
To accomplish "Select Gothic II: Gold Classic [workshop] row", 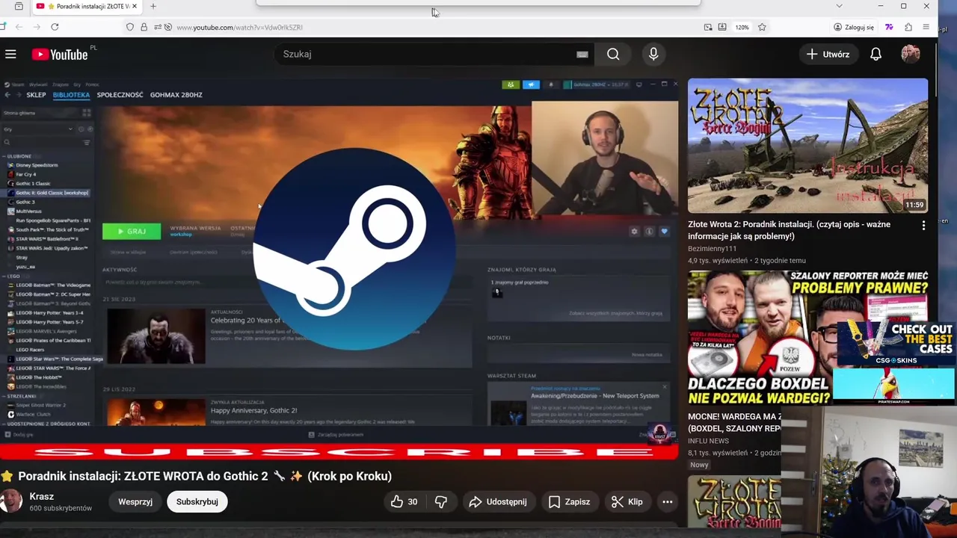I will pyautogui.click(x=49, y=193).
